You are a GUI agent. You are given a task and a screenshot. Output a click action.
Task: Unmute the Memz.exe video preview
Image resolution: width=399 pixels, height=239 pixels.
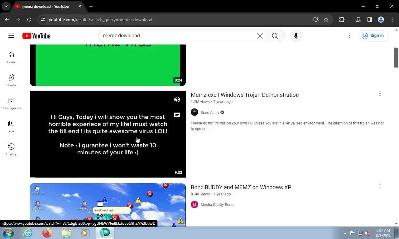(x=177, y=100)
